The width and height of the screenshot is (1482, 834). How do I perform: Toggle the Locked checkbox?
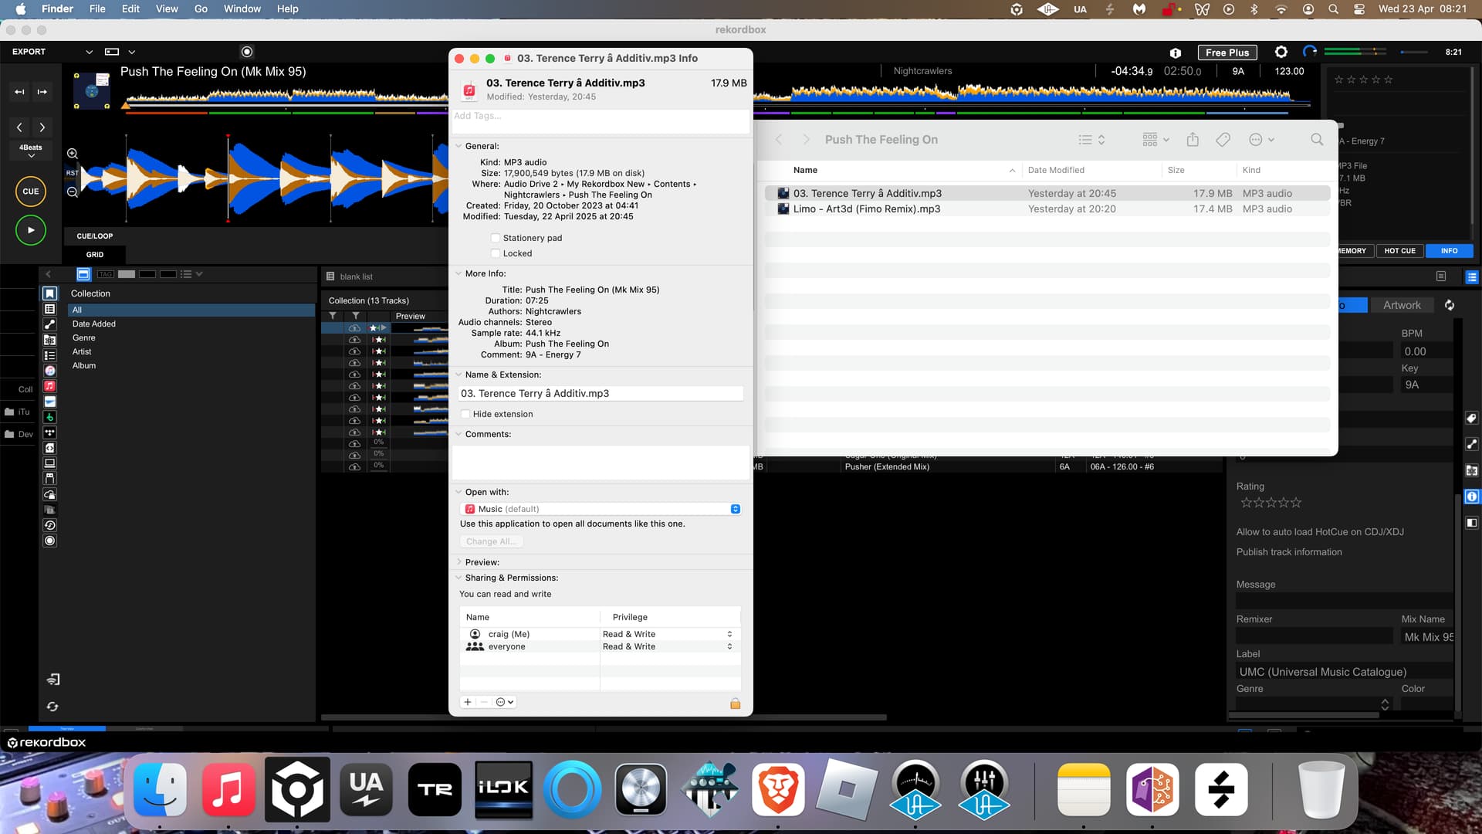pyautogui.click(x=495, y=253)
